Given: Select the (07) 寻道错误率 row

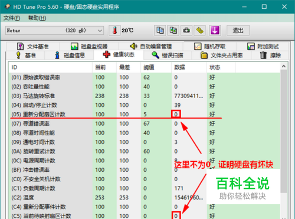Looking at the screenshot, I should (145, 123).
